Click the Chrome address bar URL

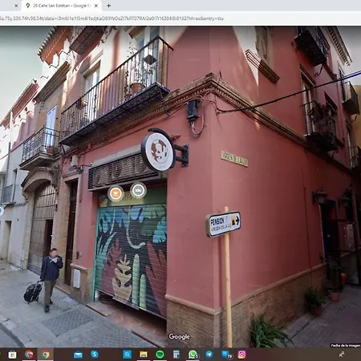(x=112, y=18)
